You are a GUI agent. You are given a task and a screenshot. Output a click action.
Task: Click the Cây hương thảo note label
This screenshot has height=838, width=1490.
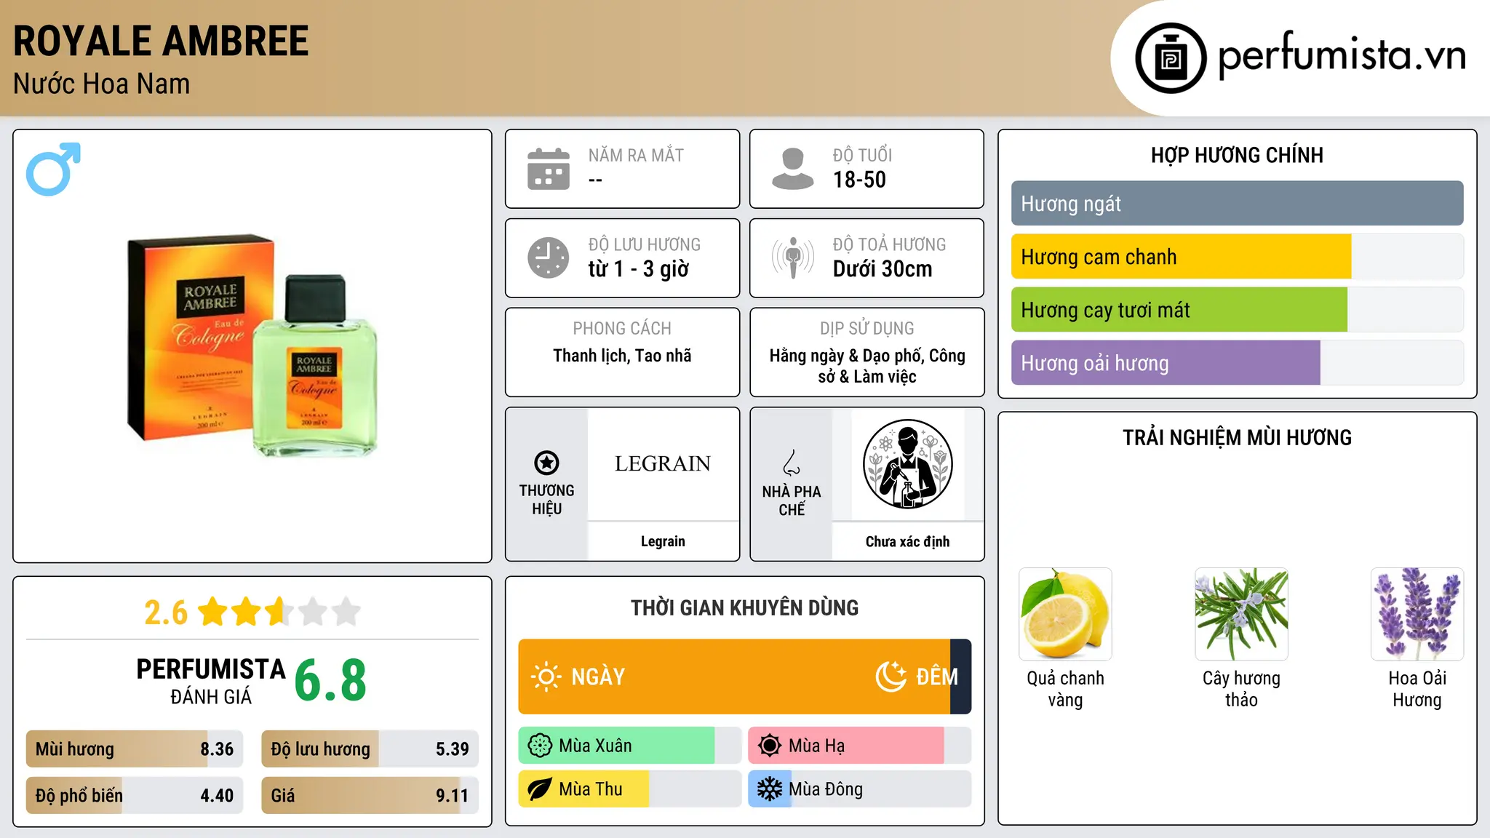click(1241, 689)
